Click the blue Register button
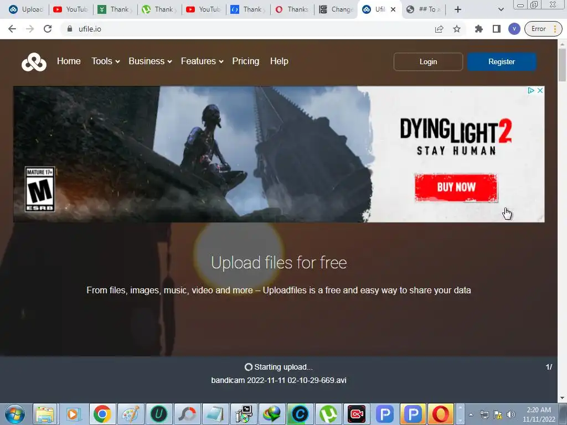Viewport: 567px width, 425px height. tap(502, 62)
